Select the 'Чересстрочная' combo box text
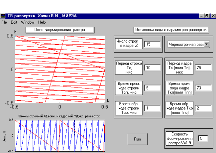This screenshot has height=153, width=216. [186, 44]
